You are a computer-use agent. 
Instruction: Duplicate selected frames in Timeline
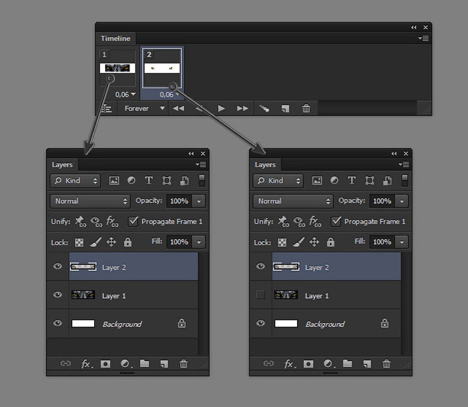(x=285, y=108)
